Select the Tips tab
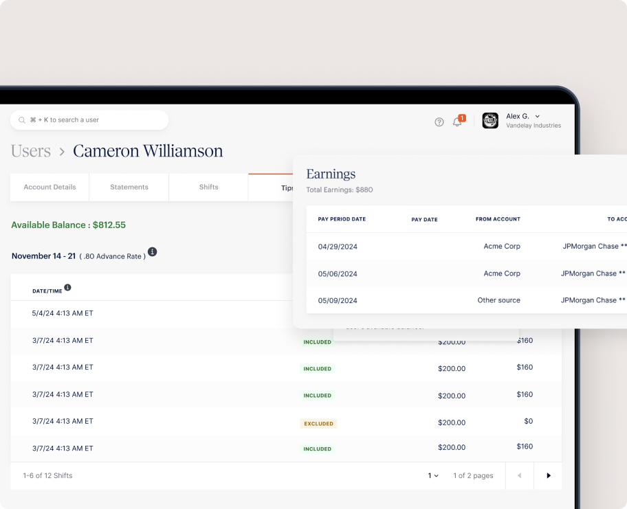The image size is (627, 509). [271, 188]
